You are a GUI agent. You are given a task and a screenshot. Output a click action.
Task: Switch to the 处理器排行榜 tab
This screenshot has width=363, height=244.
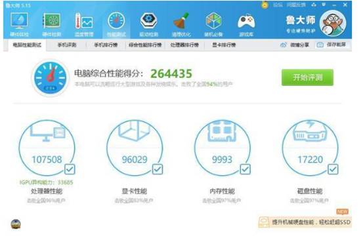[184, 45]
